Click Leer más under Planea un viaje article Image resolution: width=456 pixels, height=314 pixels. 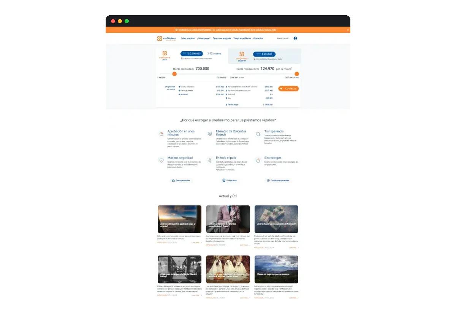[293, 298]
